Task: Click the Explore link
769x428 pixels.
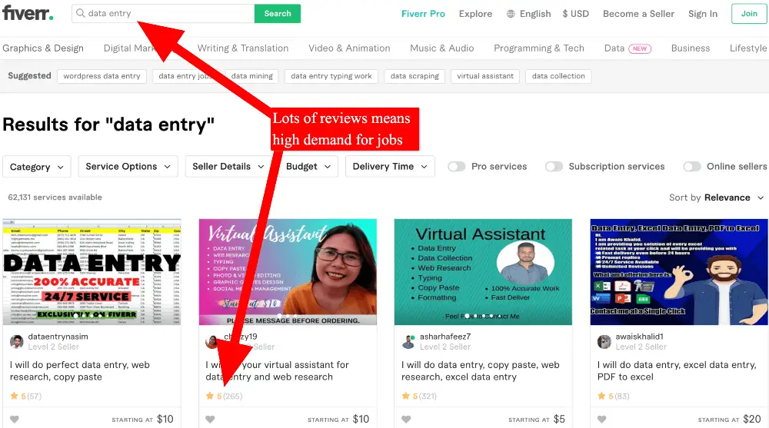Action: (476, 14)
